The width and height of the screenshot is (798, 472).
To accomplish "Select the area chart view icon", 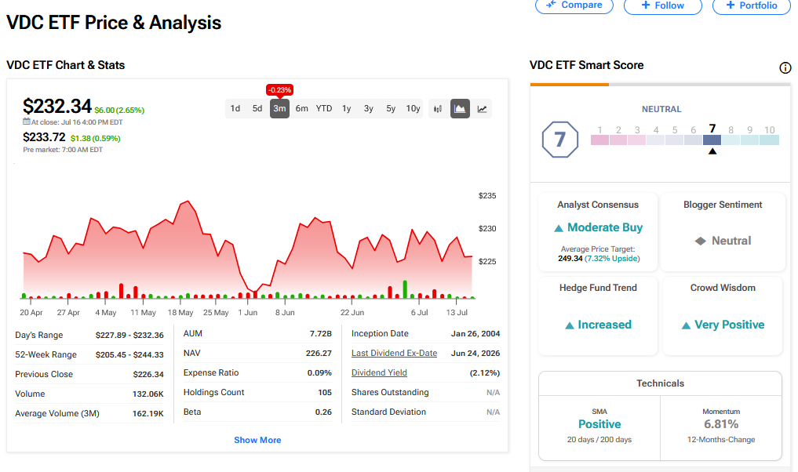I will (x=460, y=109).
